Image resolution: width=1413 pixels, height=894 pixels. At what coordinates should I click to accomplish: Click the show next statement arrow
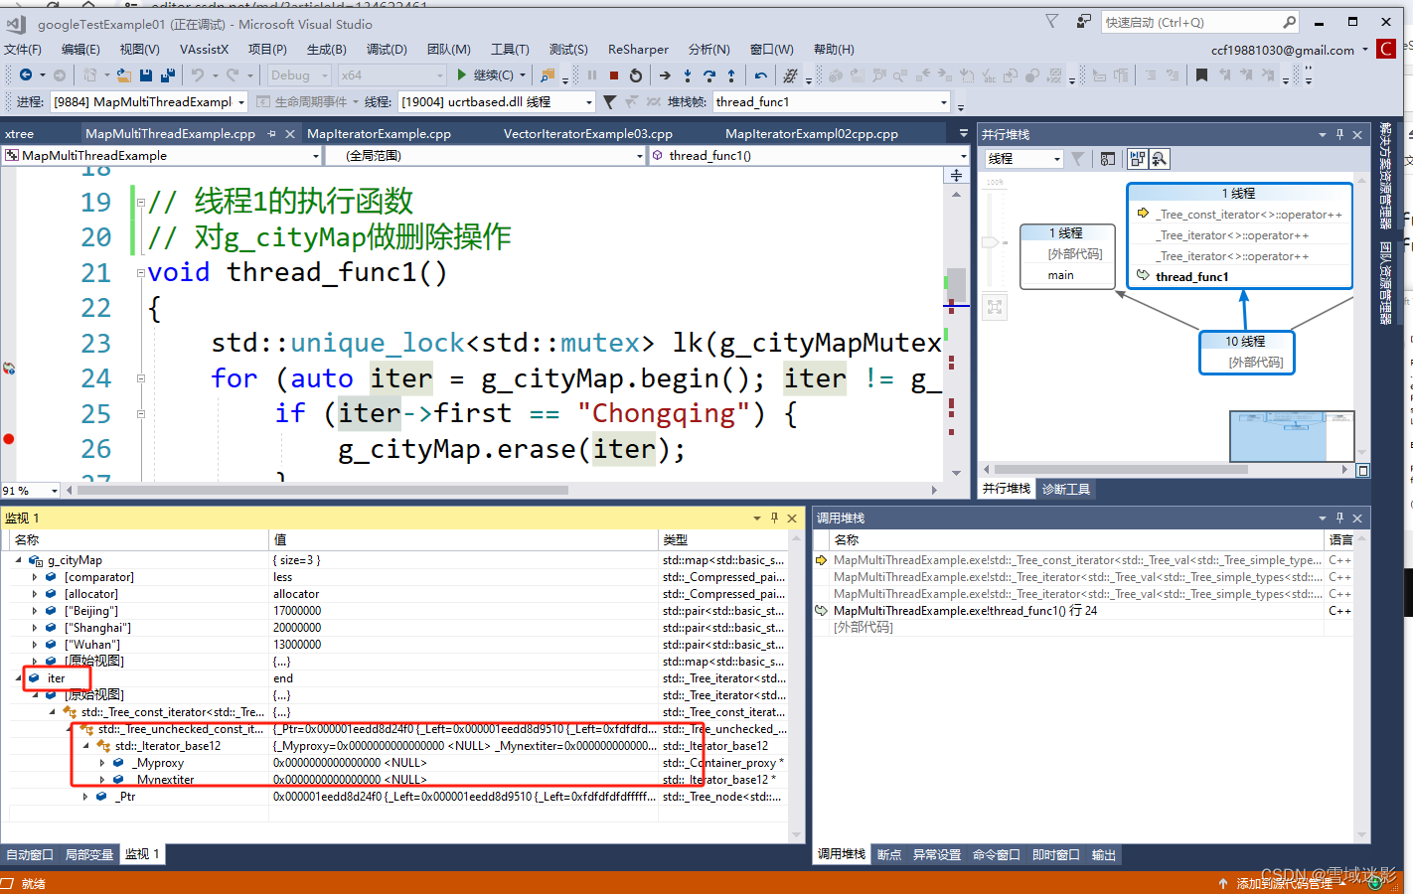click(x=665, y=74)
